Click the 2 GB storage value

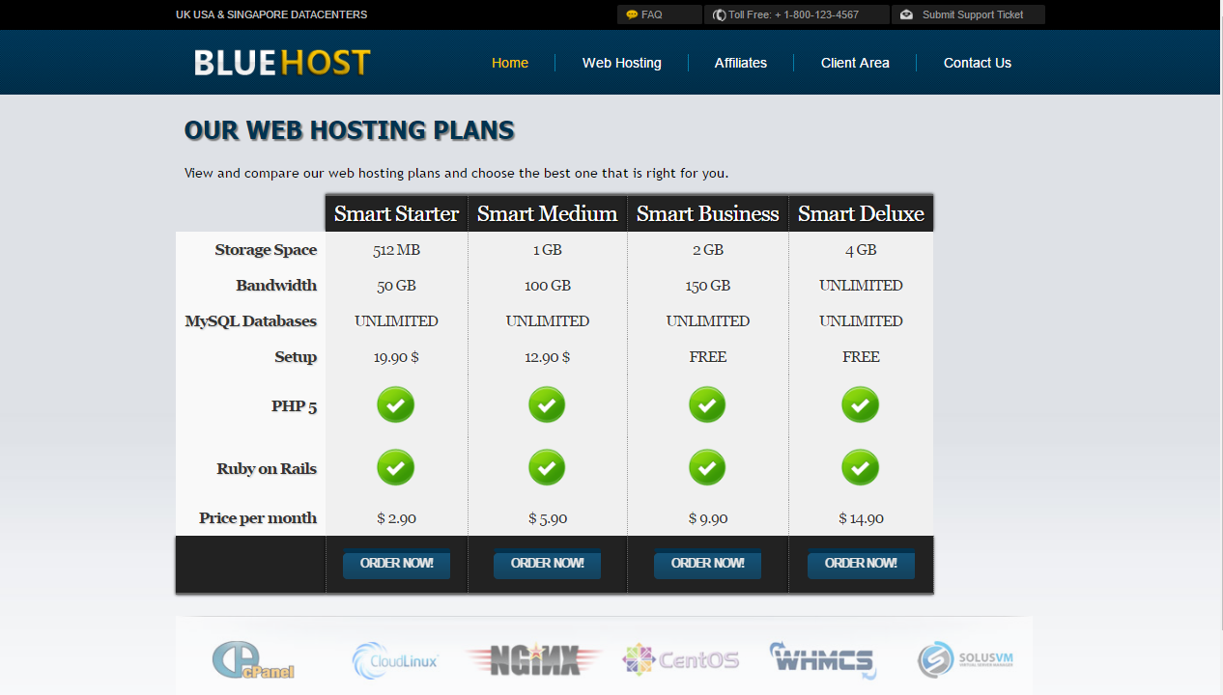click(707, 250)
